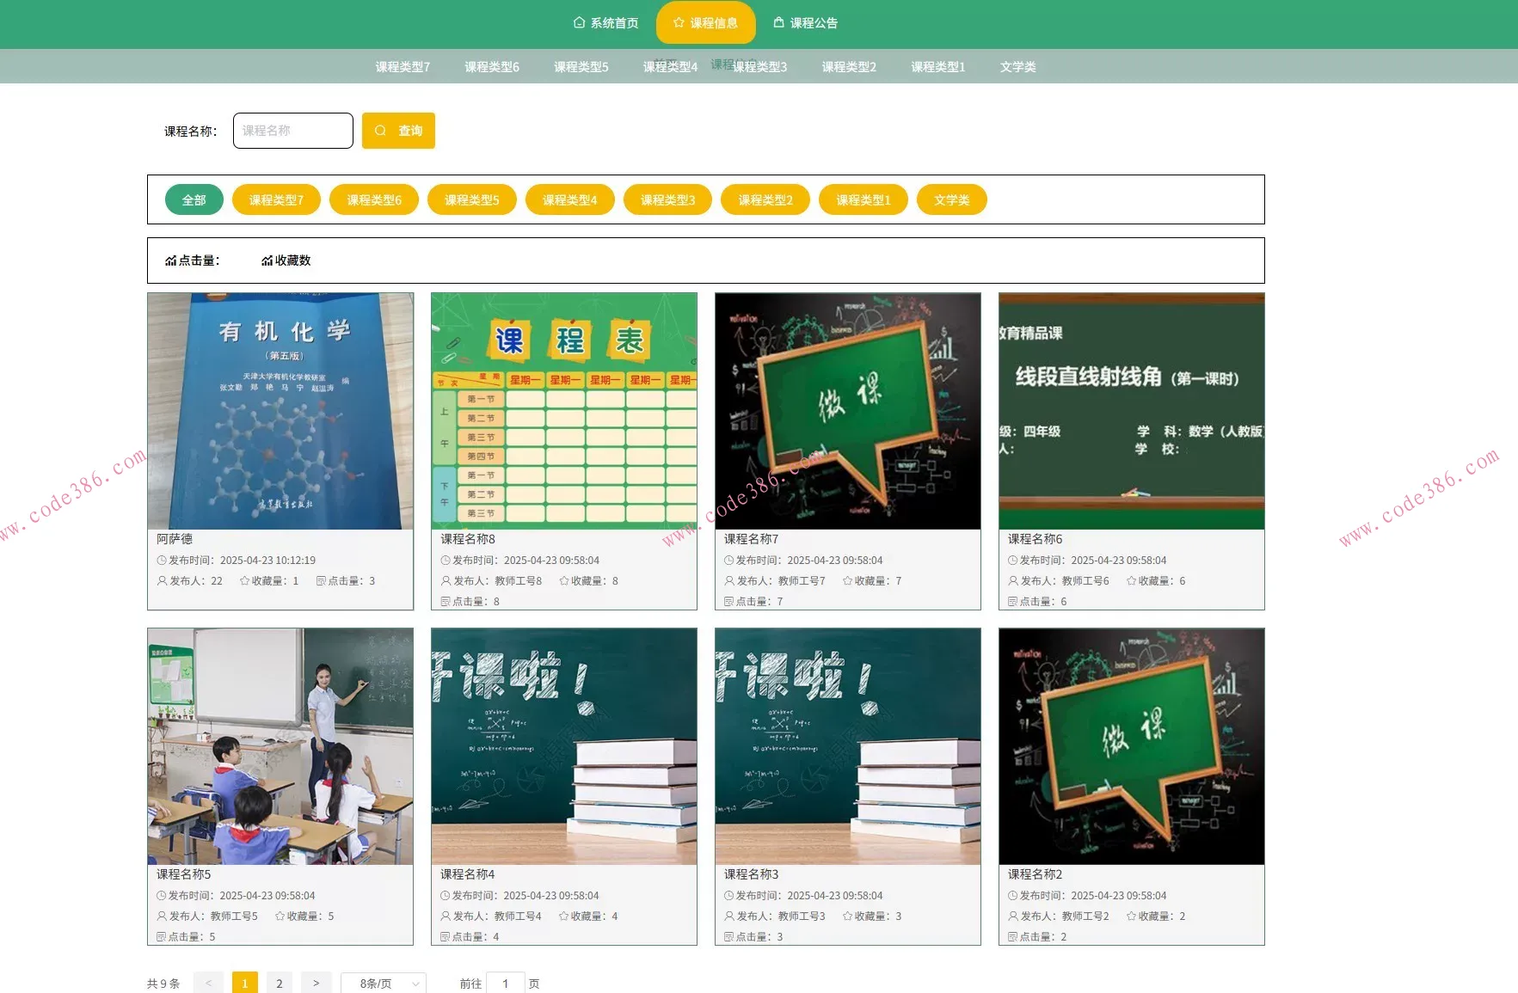Click the star favorite icon on 课程名称7 card

pyautogui.click(x=848, y=581)
